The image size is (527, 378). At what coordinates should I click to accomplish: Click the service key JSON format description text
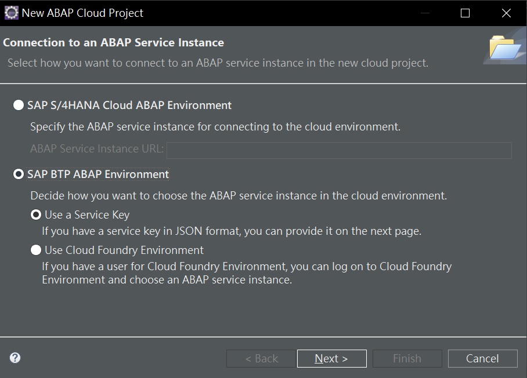pos(231,231)
